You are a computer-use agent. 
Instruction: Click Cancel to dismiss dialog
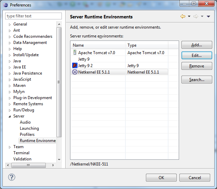[195, 177]
